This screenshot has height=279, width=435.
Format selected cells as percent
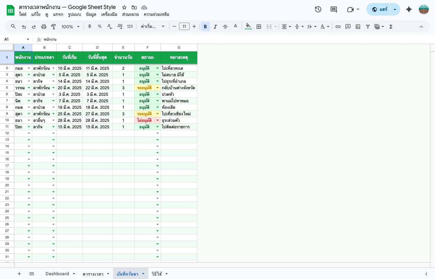(100, 26)
